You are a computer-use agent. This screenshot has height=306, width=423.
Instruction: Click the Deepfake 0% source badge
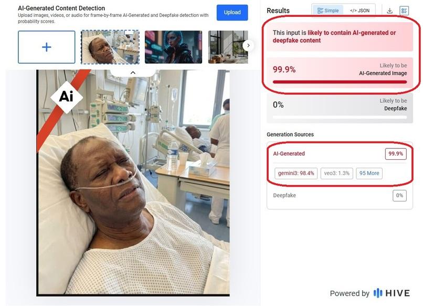pos(399,196)
